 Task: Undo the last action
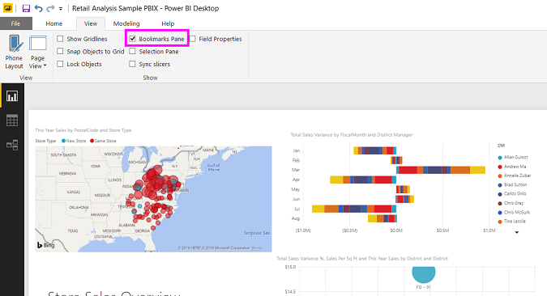pos(38,8)
